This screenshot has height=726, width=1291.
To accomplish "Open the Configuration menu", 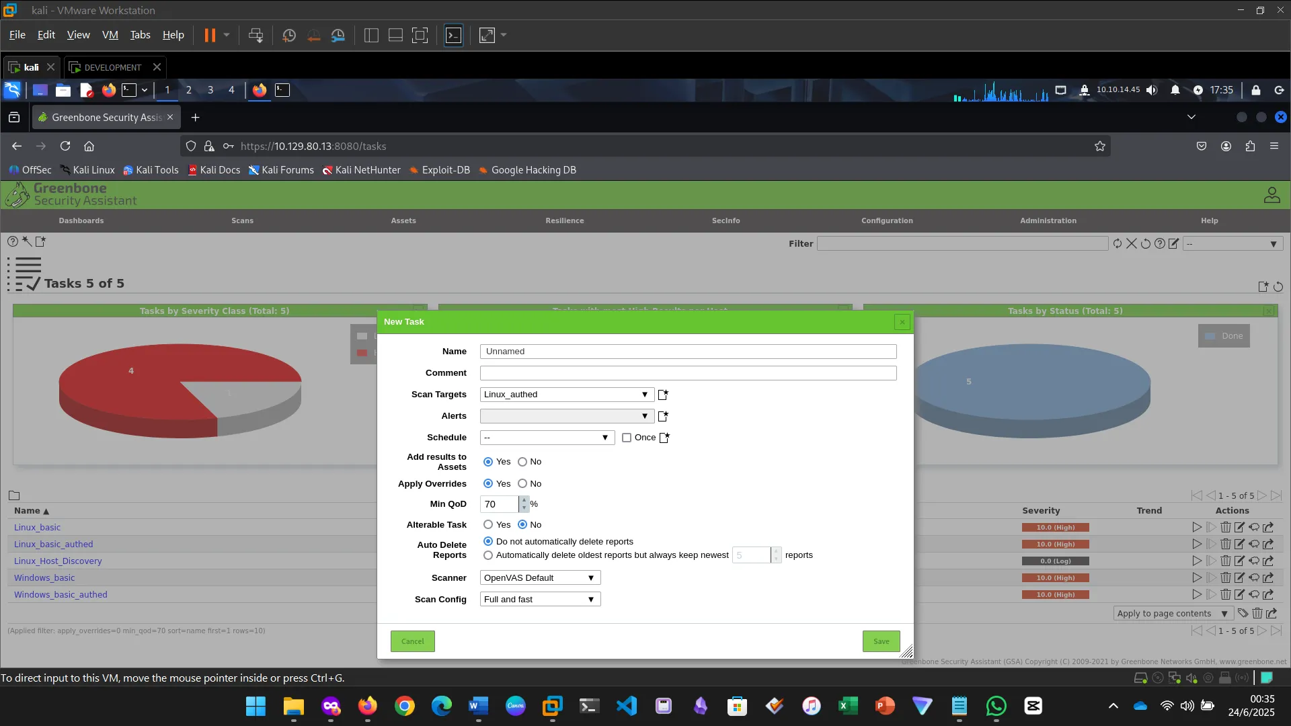I will pos(887,220).
